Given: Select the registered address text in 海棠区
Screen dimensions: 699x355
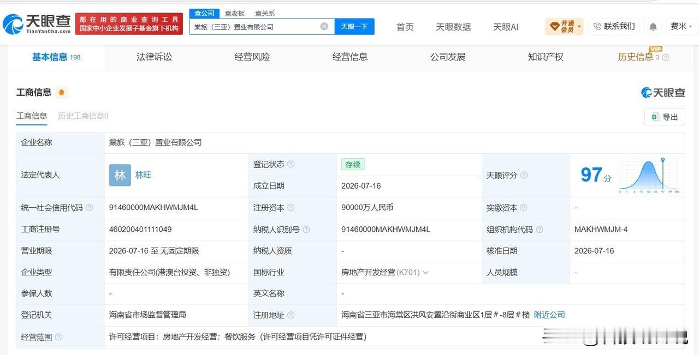Looking at the screenshot, I should (x=435, y=315).
